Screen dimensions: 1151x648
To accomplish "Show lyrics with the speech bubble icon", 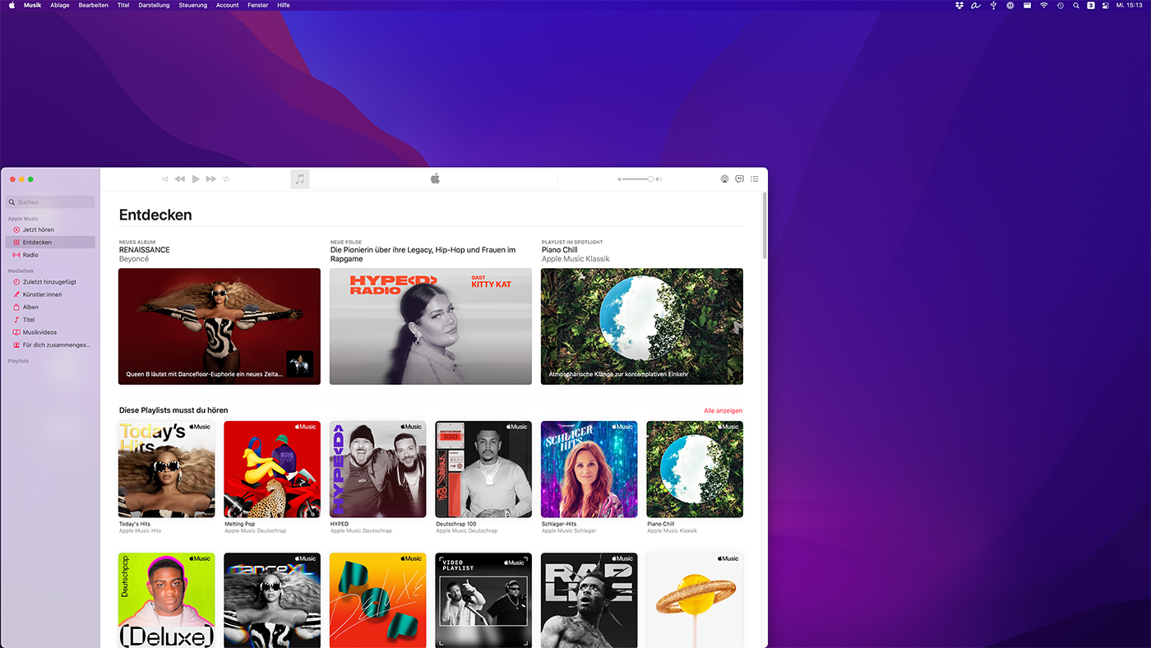I will [739, 178].
